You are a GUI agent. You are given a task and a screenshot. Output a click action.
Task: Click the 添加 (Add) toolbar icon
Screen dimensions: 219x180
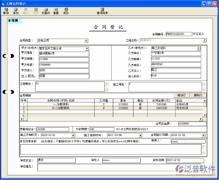pos(16,11)
